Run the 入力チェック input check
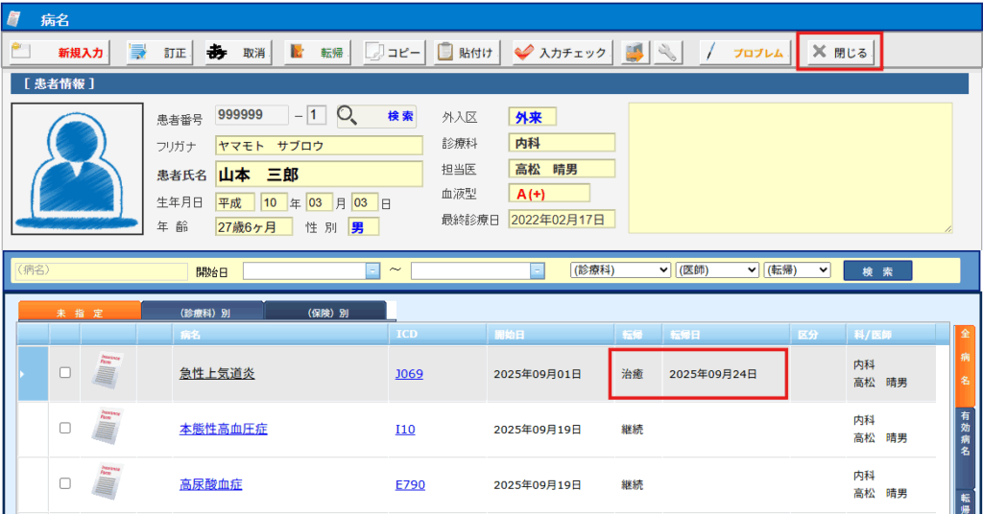This screenshot has height=514, width=983. click(562, 53)
